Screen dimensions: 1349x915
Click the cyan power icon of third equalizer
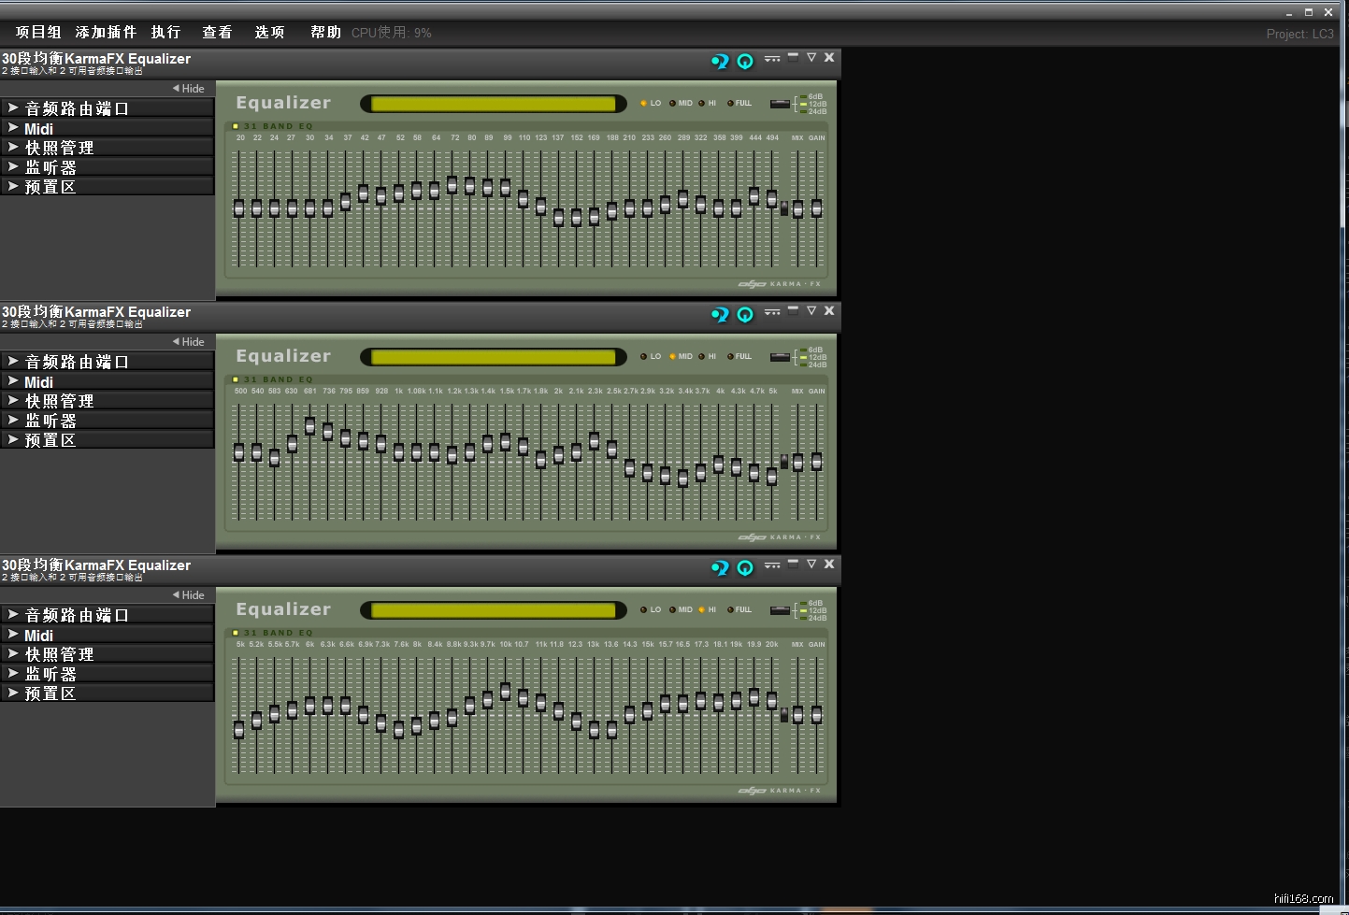coord(745,567)
